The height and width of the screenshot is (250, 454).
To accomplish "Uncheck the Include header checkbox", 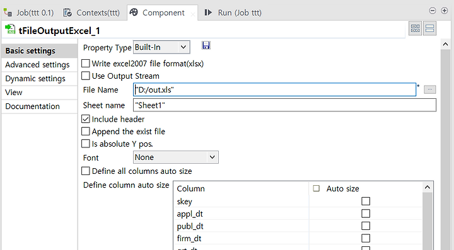I will coord(85,119).
